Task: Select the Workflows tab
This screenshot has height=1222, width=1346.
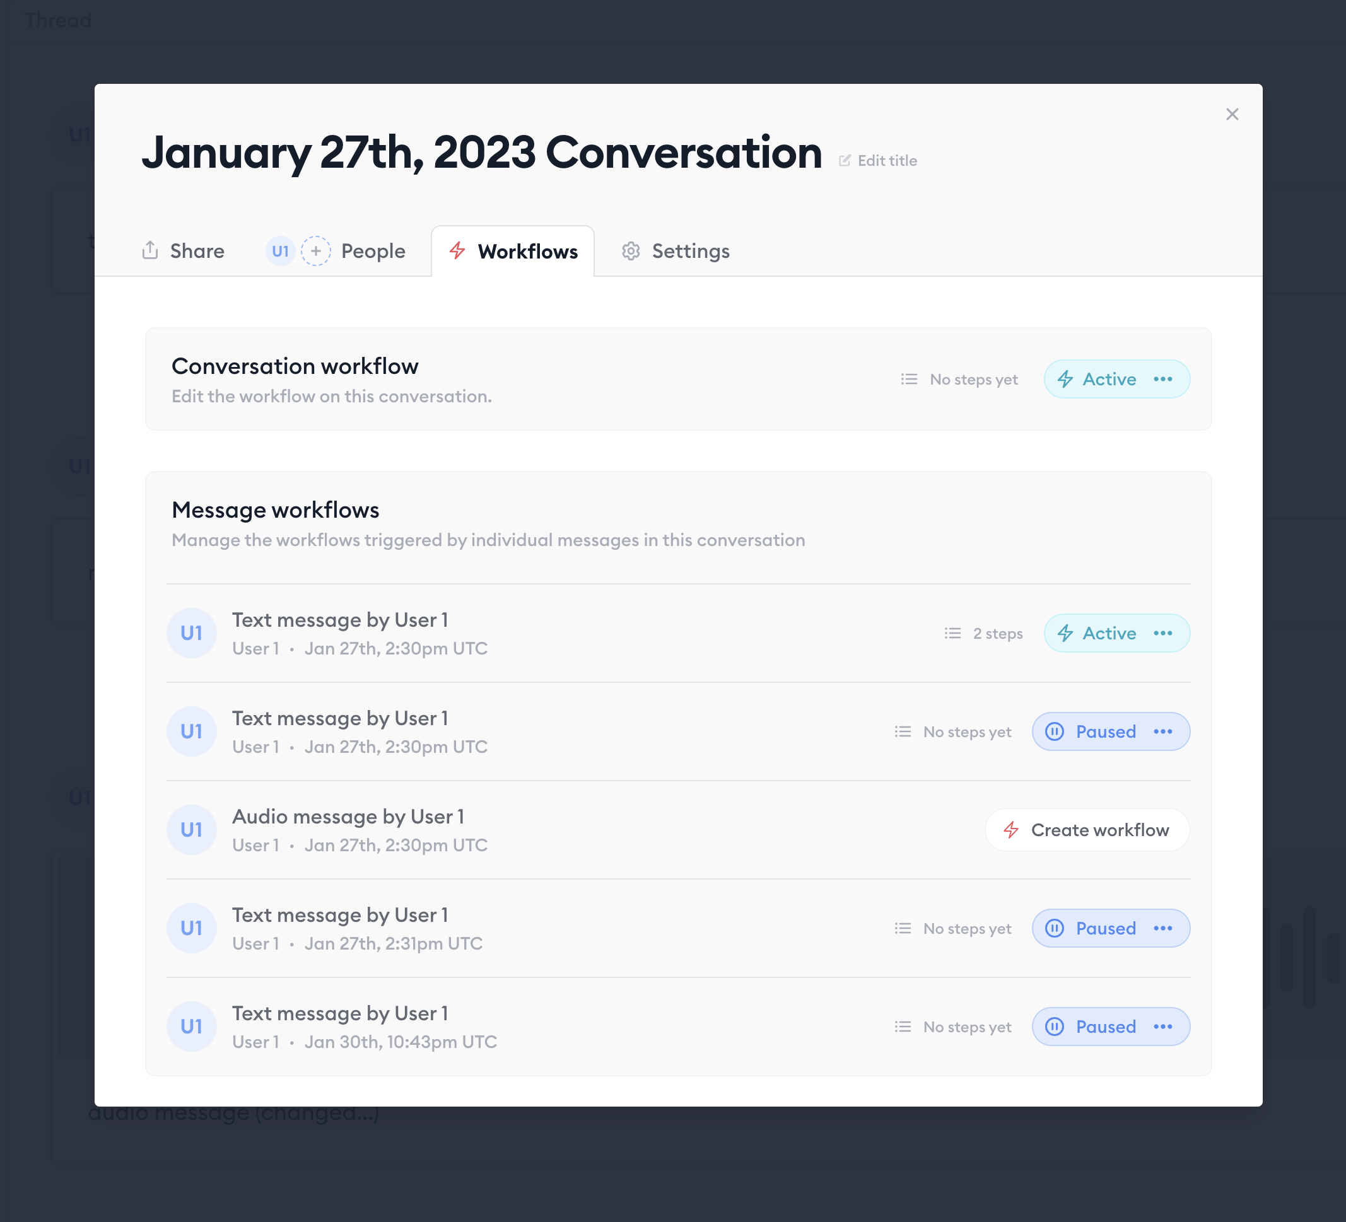Action: [x=513, y=252]
